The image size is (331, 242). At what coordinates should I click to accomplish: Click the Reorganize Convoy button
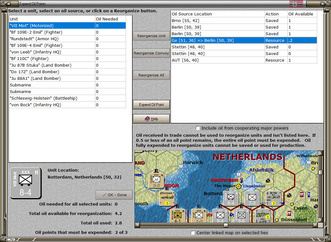[x=151, y=53]
